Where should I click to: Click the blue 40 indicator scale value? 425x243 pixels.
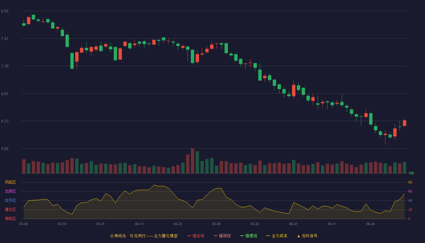[x=410, y=200]
